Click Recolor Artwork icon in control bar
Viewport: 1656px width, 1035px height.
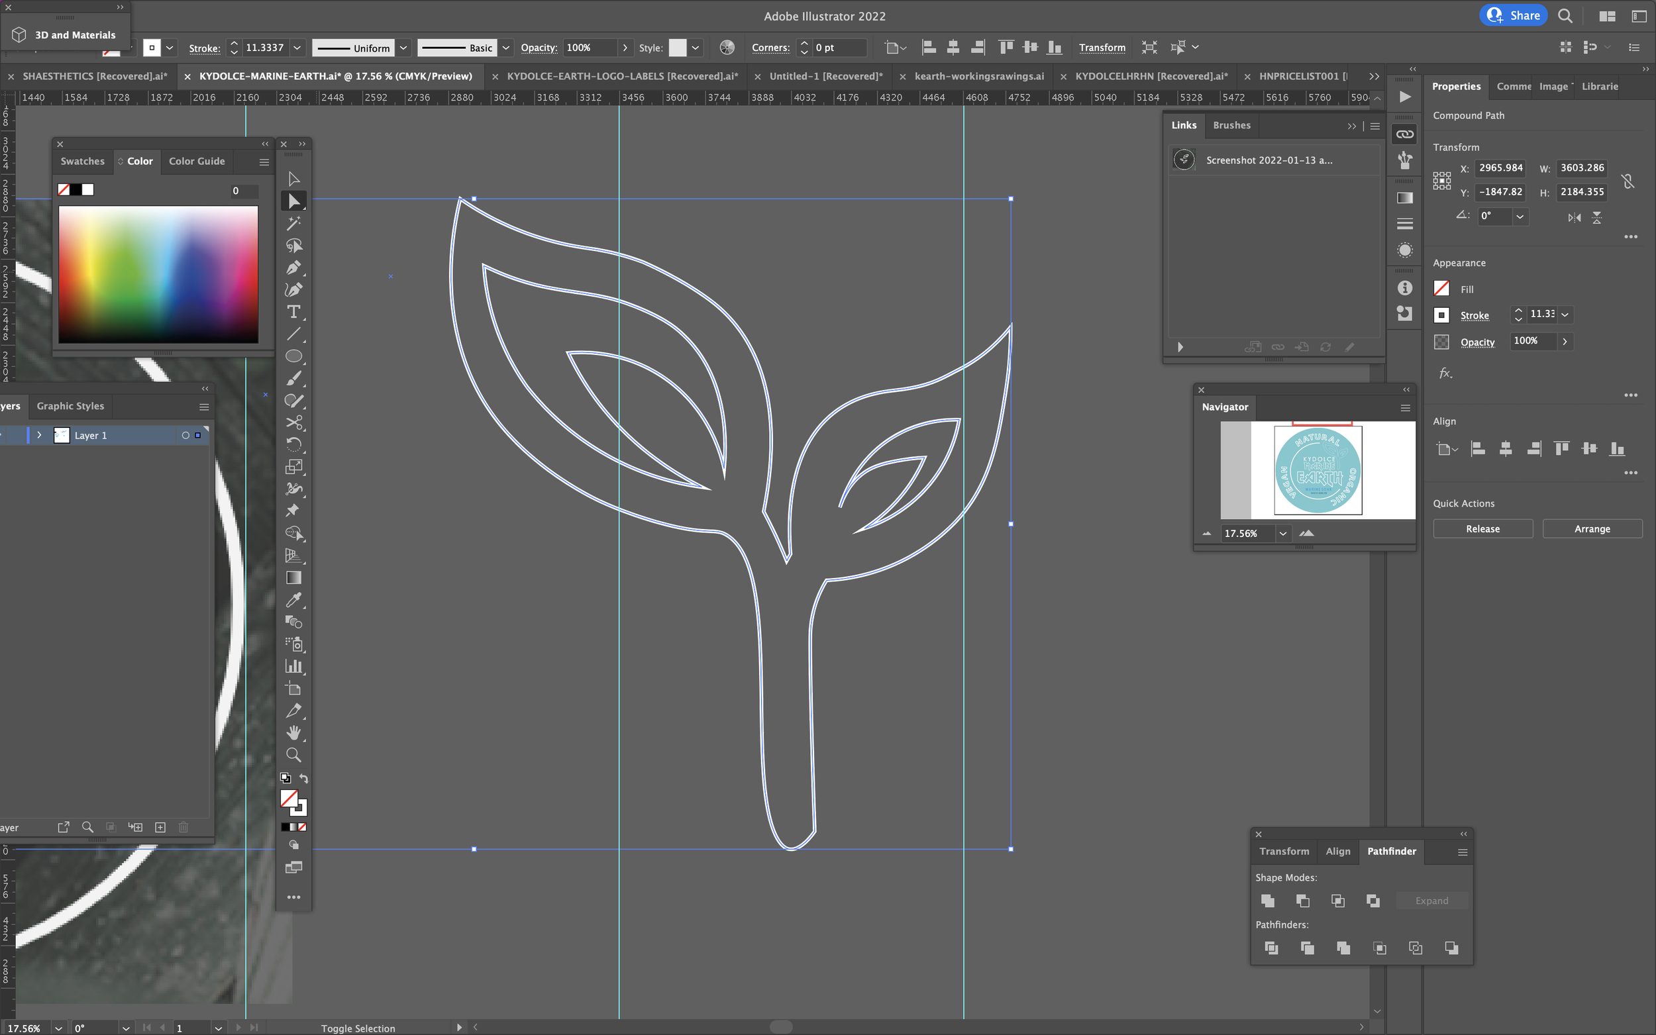[727, 47]
